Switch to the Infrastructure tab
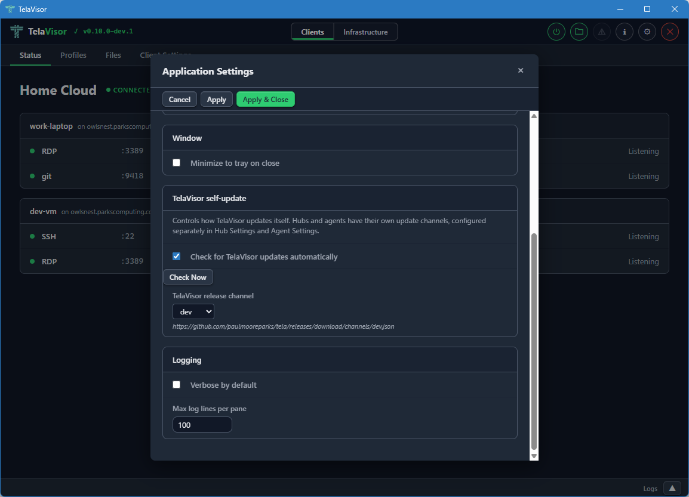This screenshot has height=497, width=689. point(365,32)
